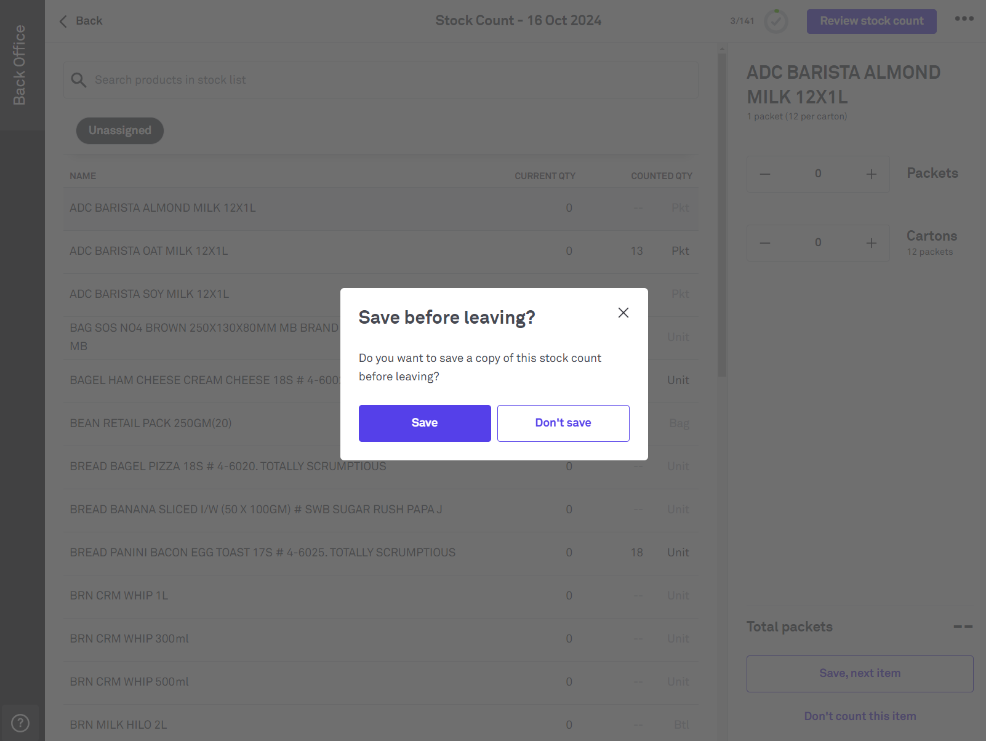Open the help question mark icon
986x741 pixels.
pyautogui.click(x=20, y=723)
